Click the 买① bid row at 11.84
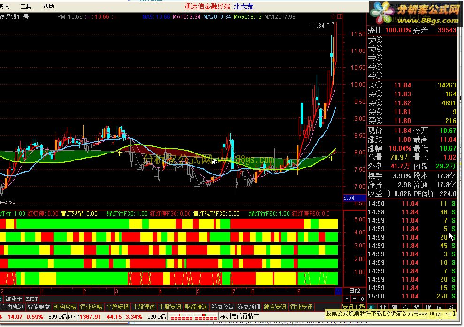Screen dimensions: 464x327 pyautogui.click(x=412, y=85)
